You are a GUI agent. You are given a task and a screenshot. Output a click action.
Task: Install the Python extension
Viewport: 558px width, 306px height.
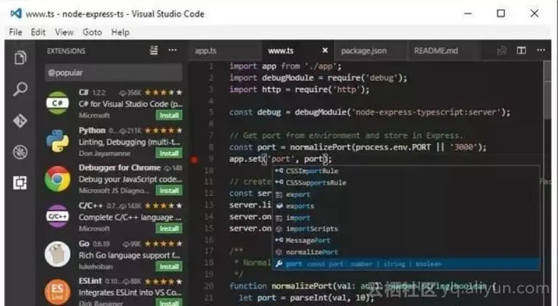[169, 153]
